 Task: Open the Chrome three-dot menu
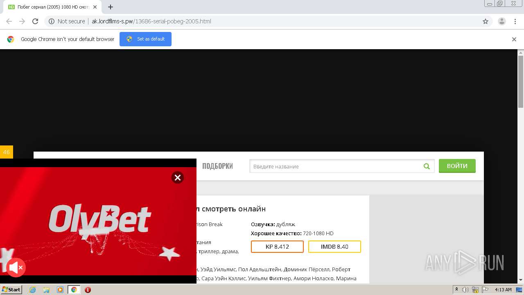click(515, 21)
